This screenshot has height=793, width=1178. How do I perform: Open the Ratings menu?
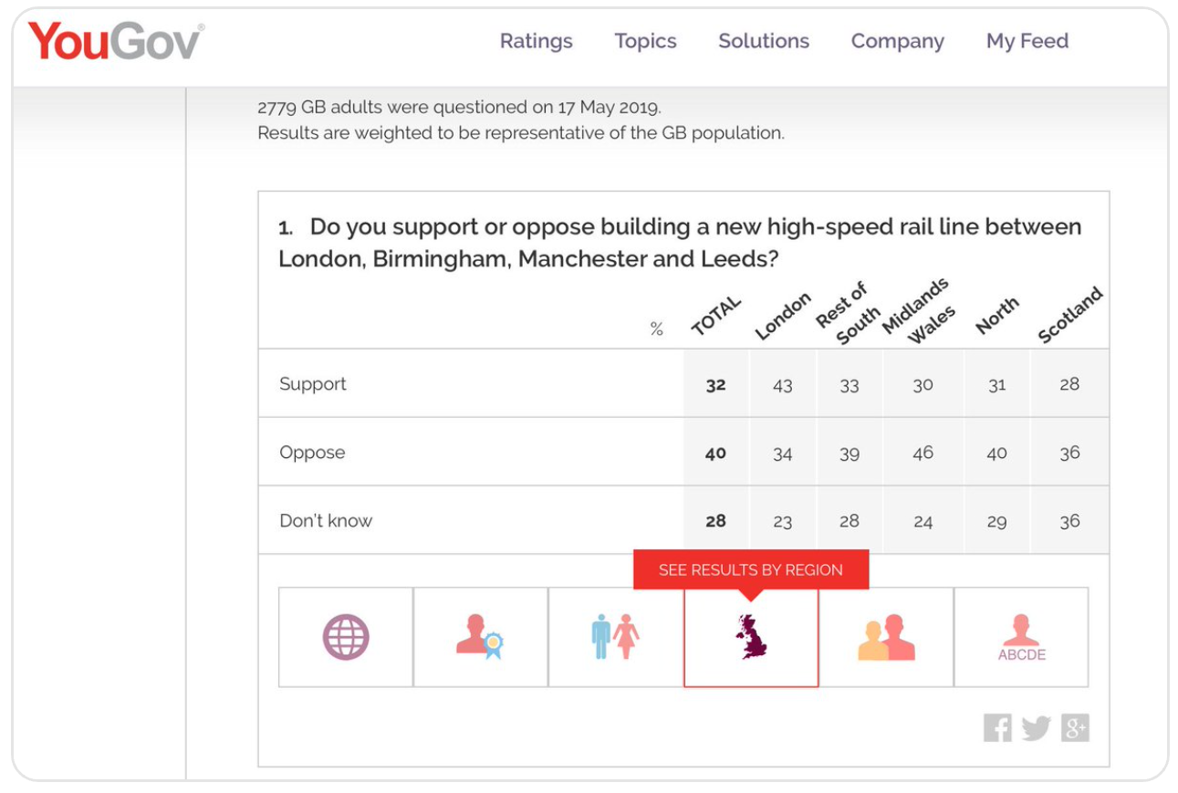(536, 41)
